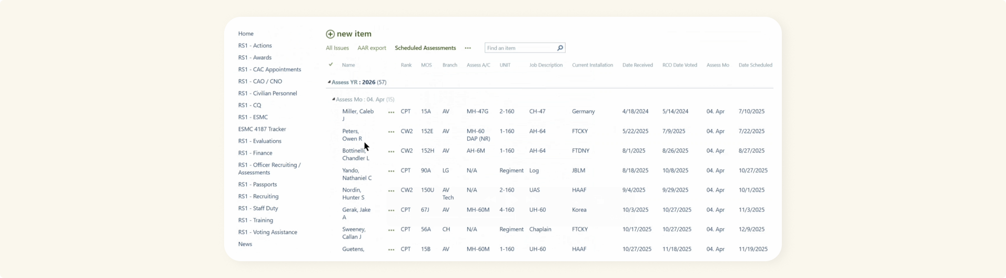Collapse the Assess Mo : 04. Apr group
Screen dimensions: 1006x278
pos(333,99)
